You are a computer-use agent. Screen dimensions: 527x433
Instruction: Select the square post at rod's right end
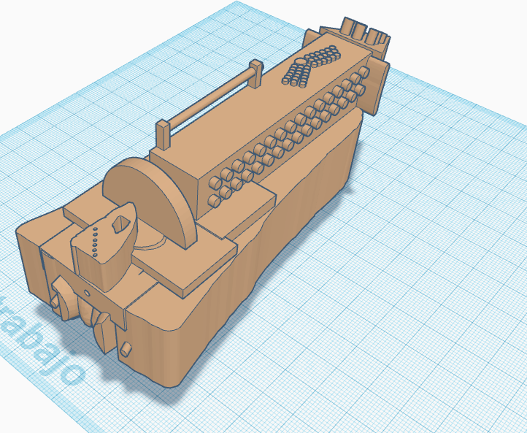click(256, 73)
